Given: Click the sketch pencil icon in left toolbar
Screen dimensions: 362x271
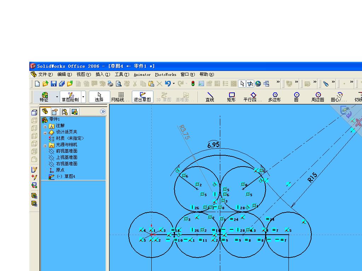Looking at the screenshot, I should tap(34, 170).
